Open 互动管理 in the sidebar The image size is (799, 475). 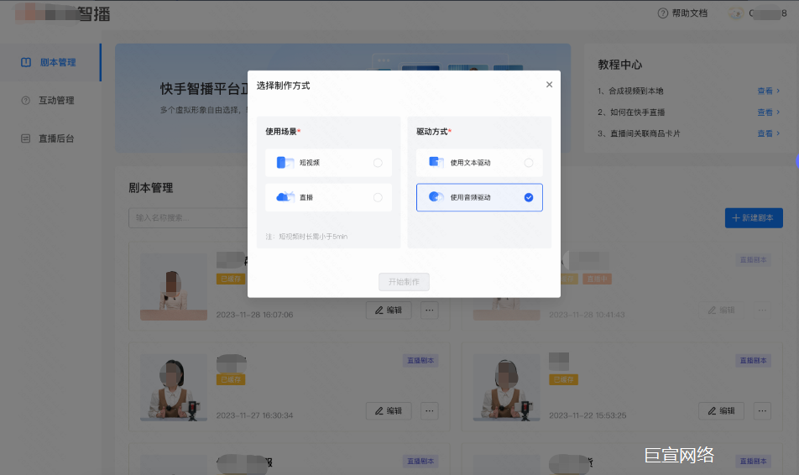[50, 101]
